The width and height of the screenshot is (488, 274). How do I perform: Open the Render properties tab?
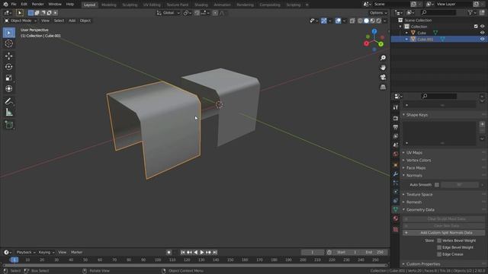click(x=396, y=119)
